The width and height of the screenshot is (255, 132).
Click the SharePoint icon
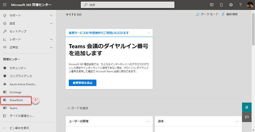point(5,100)
